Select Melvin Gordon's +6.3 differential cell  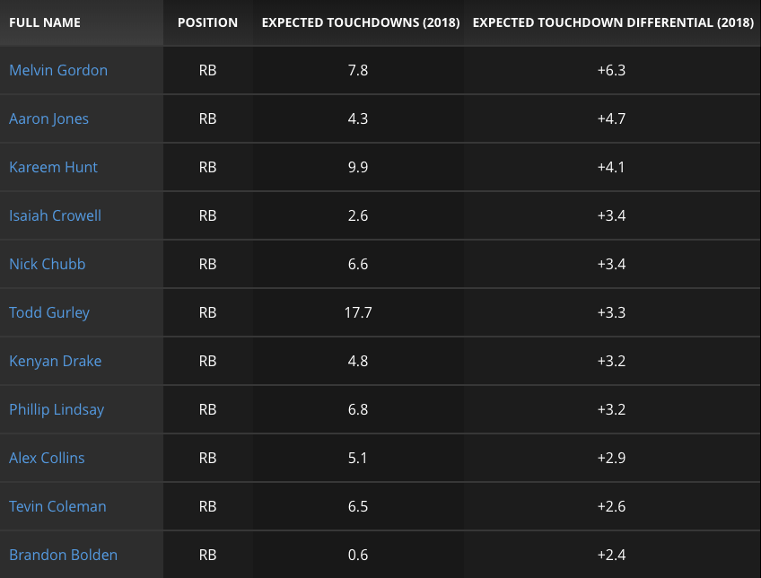click(x=611, y=70)
